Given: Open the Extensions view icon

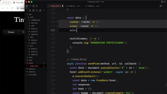Looking at the screenshot, I should pyautogui.click(x=34, y=6).
